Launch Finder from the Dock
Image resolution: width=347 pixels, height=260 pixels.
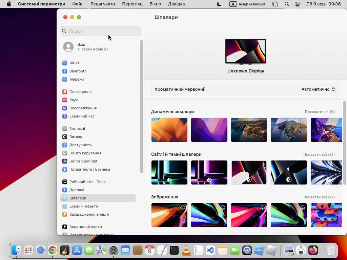[16, 250]
